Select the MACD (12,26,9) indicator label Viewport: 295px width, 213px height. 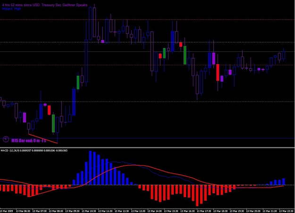34,150
